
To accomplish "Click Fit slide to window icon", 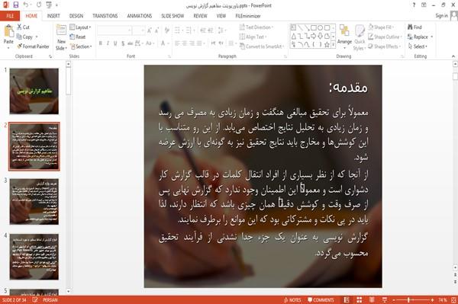I will tap(453, 300).
